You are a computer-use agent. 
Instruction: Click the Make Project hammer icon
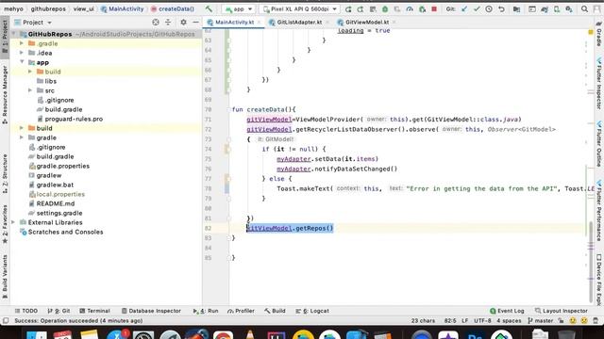(209, 8)
